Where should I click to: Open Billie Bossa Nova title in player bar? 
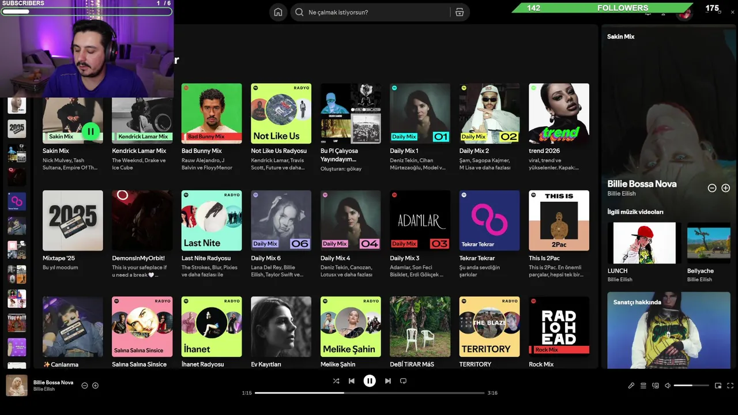pyautogui.click(x=53, y=382)
